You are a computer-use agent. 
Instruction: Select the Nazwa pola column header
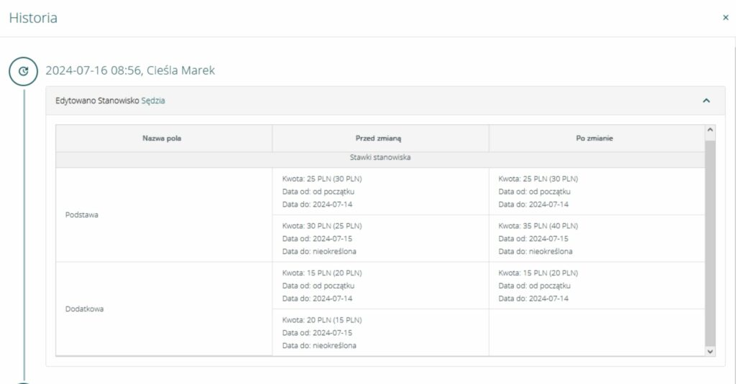pyautogui.click(x=162, y=138)
